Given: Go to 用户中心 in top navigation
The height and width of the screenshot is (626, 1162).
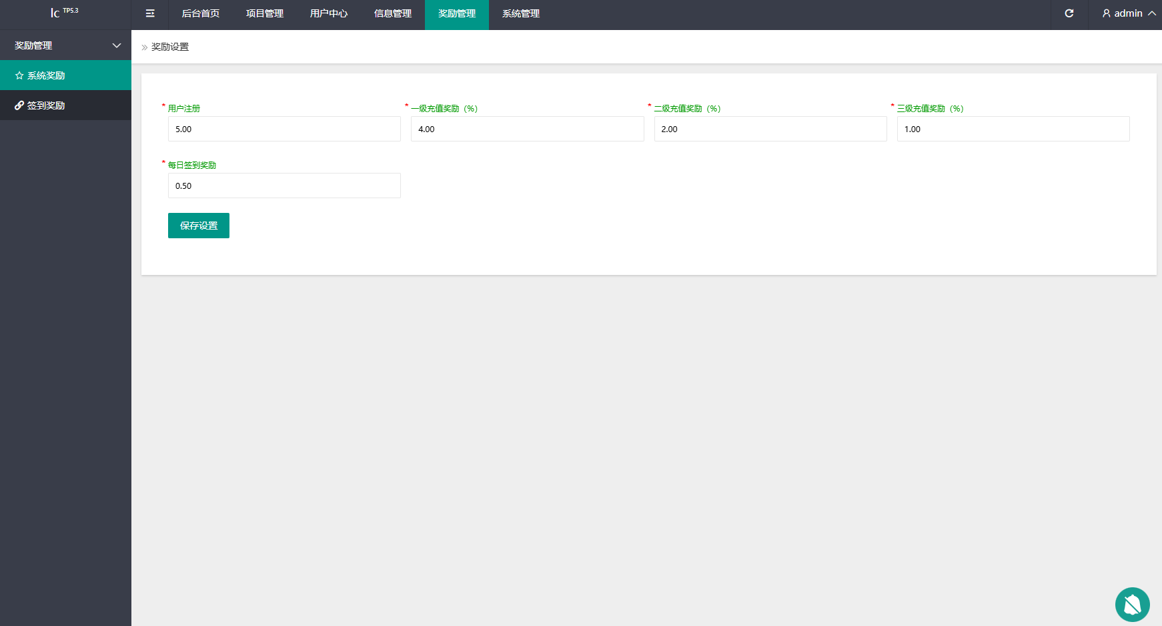Looking at the screenshot, I should click(x=329, y=13).
